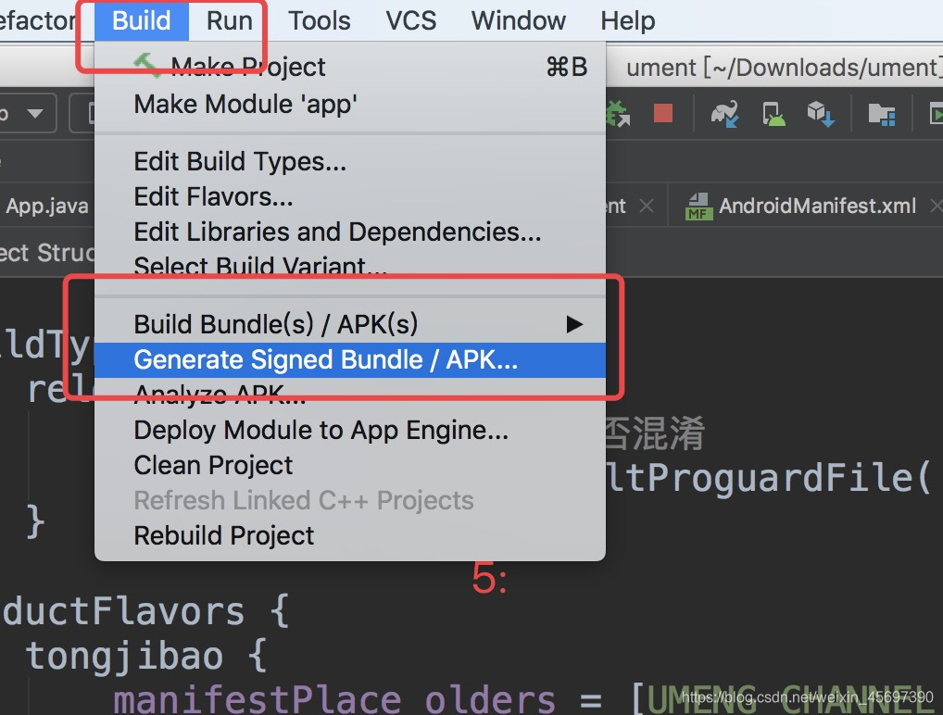
Task: Open the Refactor menu
Action: tap(37, 20)
